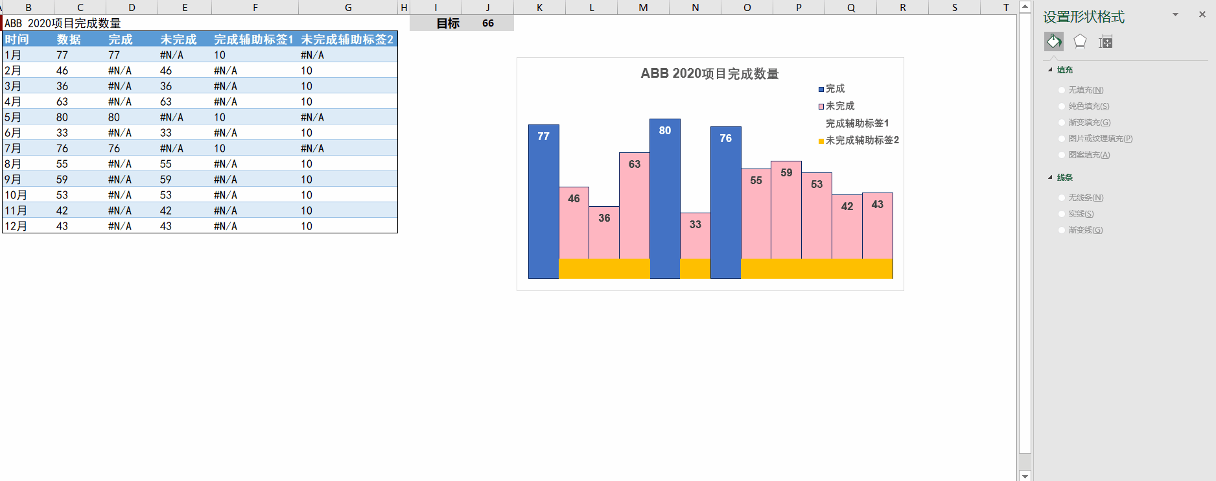Select the 图片或纹理填充 radio option
This screenshot has height=481, width=1216.
[x=1062, y=139]
